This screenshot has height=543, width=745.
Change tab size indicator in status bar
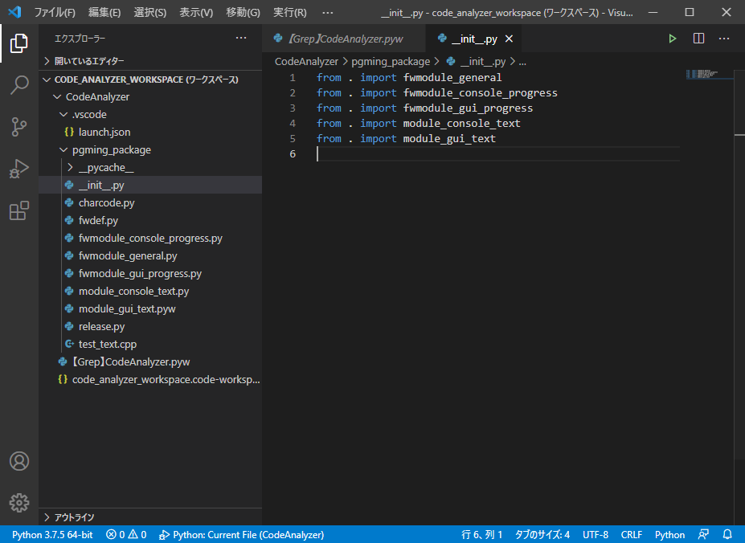(542, 534)
